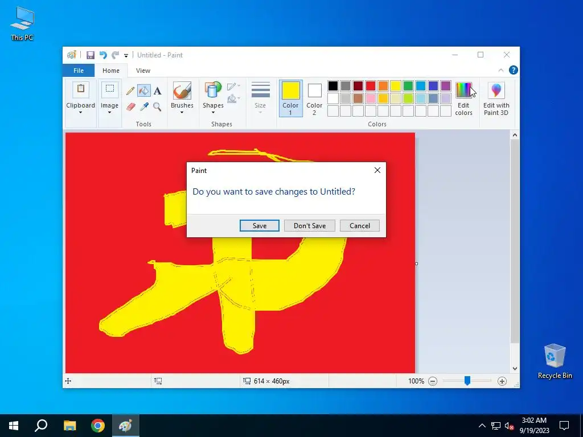Click the Image select icon
Image resolution: width=583 pixels, height=437 pixels.
pyautogui.click(x=110, y=89)
